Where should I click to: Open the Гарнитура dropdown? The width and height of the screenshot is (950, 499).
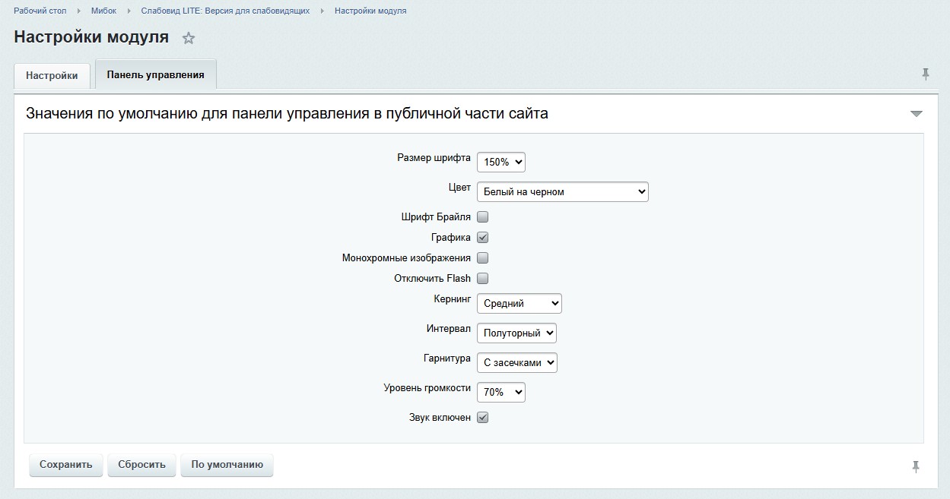pyautogui.click(x=516, y=363)
